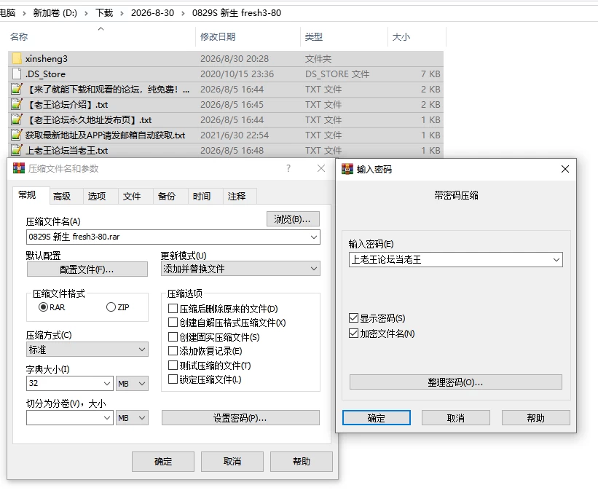Screen dimensions: 598x501
Task: Open the 压缩文件名 dropdown arrow
Action: pos(314,237)
